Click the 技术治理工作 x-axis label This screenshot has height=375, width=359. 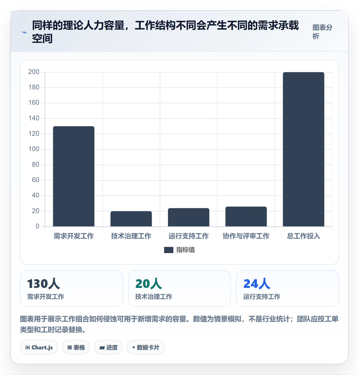[131, 236]
